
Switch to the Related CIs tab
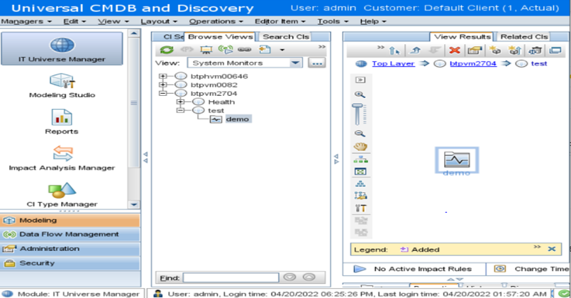coord(524,36)
